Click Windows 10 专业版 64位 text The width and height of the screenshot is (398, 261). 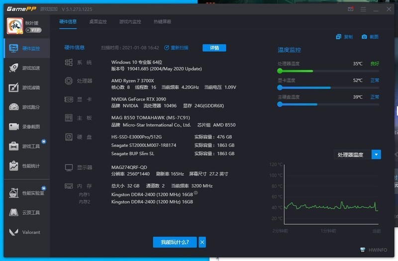click(x=136, y=62)
